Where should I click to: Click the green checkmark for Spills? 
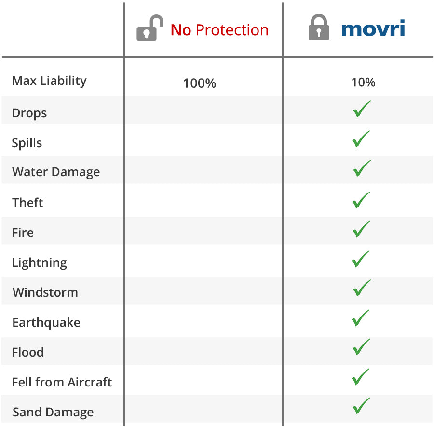click(x=361, y=139)
